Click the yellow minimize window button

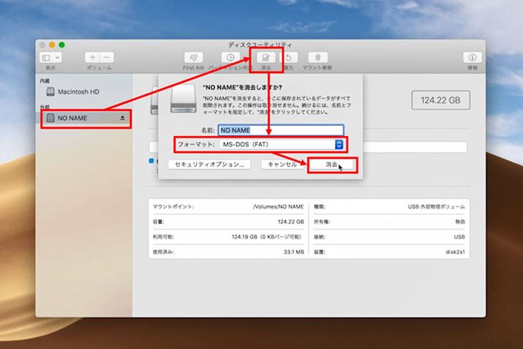coord(52,45)
